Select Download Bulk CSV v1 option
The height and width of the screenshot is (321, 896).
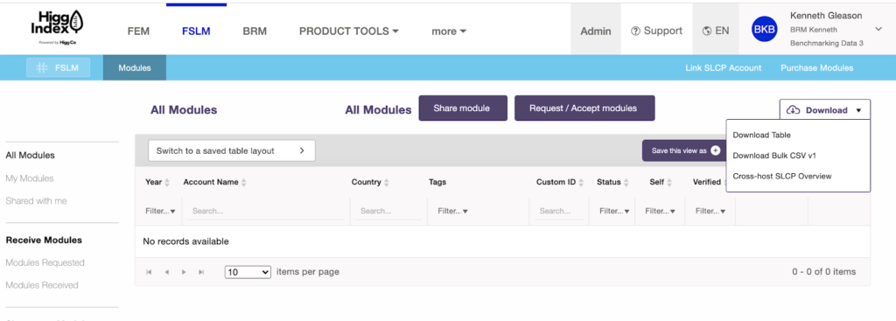pos(774,156)
